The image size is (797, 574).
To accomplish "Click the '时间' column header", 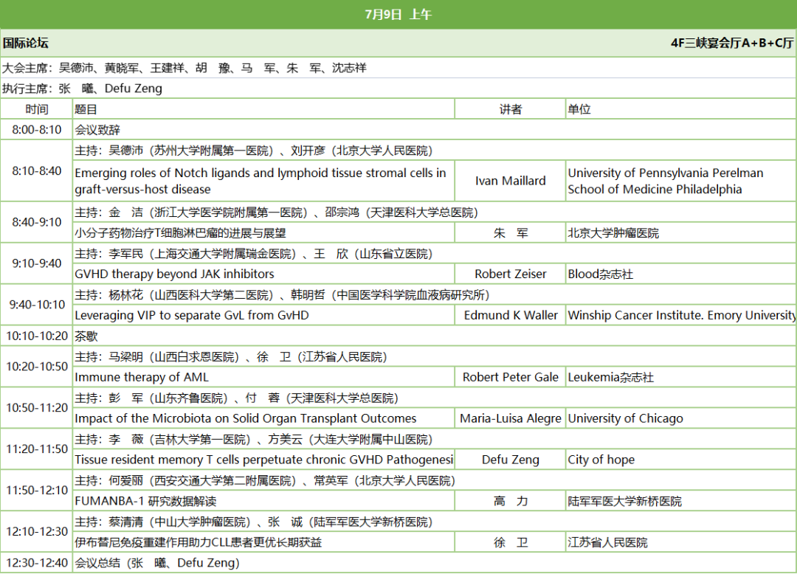I will (x=37, y=109).
